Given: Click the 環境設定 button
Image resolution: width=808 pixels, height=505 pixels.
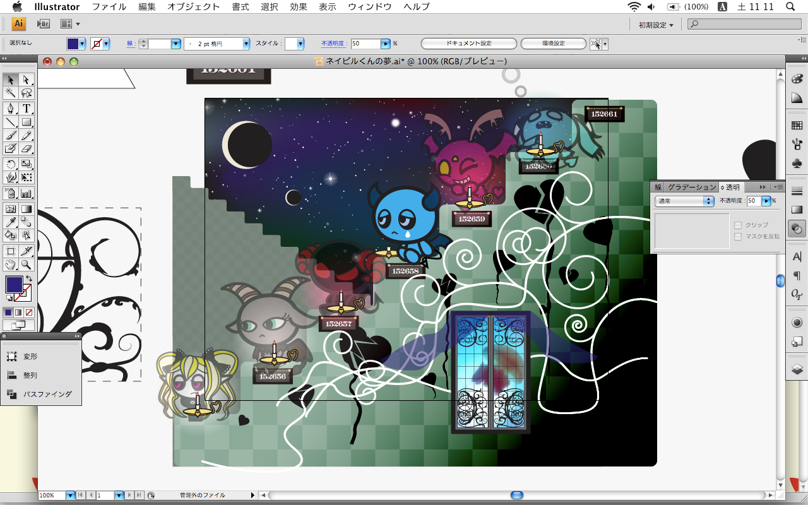Looking at the screenshot, I should pos(554,44).
